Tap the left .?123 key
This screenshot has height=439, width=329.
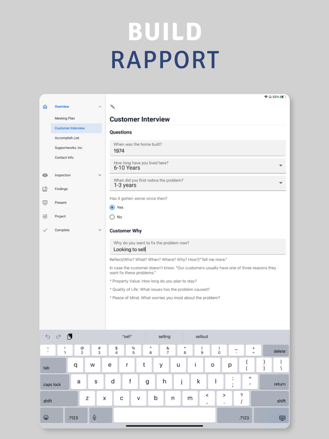pyautogui.click(x=76, y=415)
